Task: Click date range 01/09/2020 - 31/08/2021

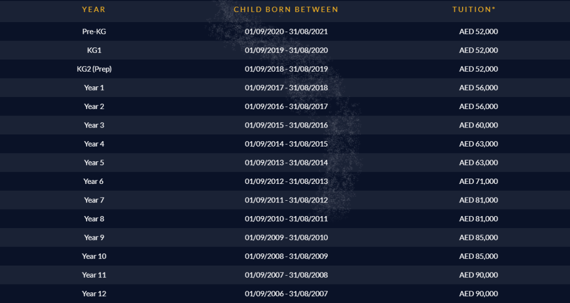Action: pyautogui.click(x=286, y=32)
